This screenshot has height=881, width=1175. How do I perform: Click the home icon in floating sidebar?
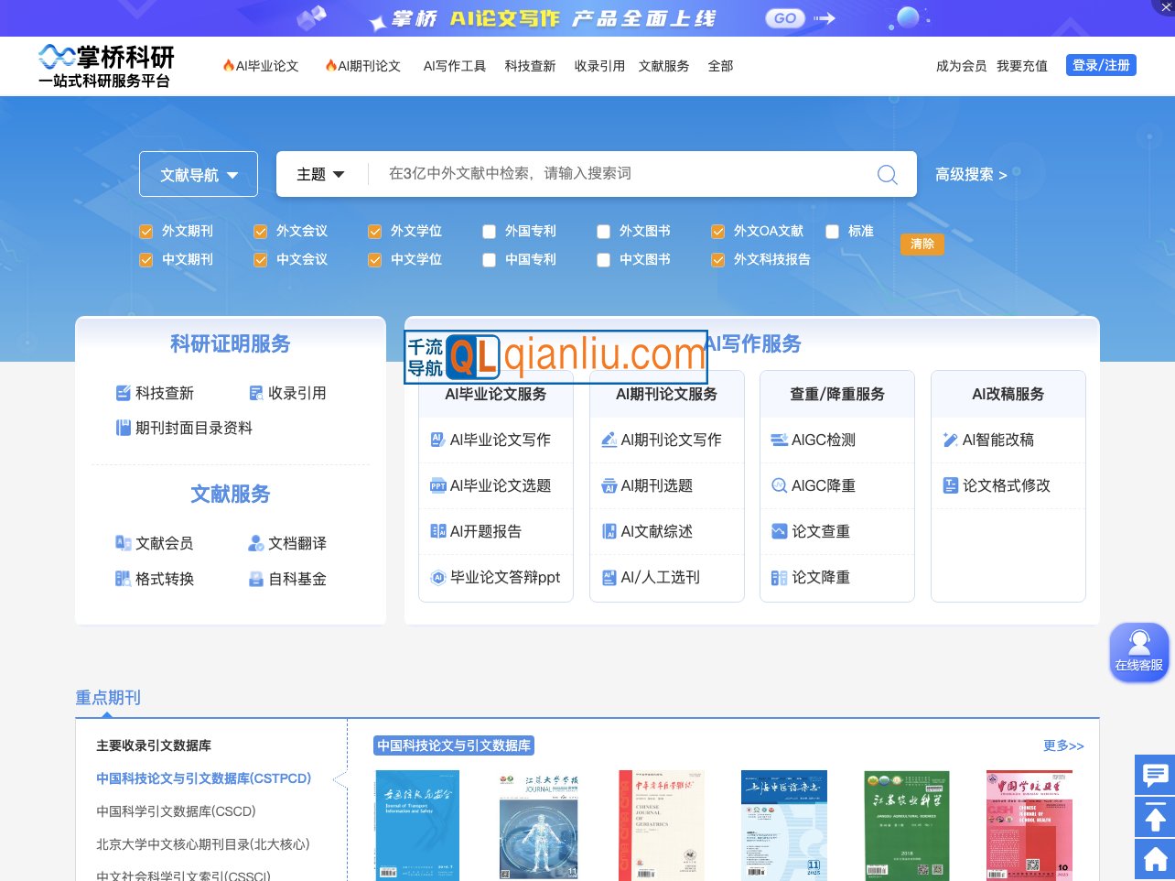tap(1153, 859)
